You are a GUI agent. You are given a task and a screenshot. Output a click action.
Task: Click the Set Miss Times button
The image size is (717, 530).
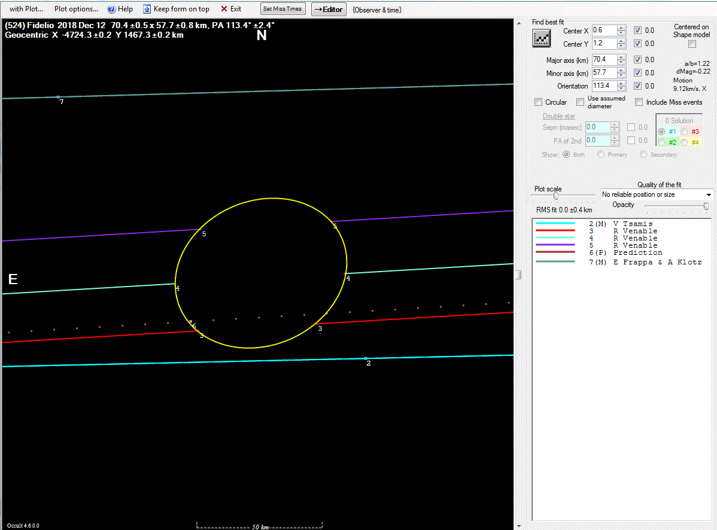pos(282,9)
